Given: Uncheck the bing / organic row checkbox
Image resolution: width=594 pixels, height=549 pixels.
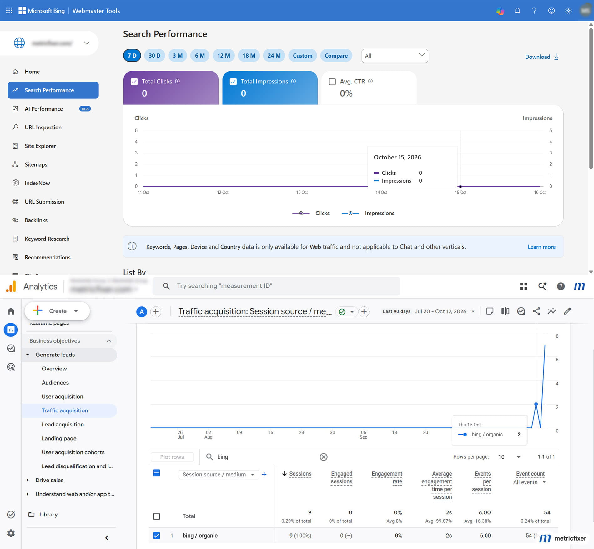Looking at the screenshot, I should 157,536.
